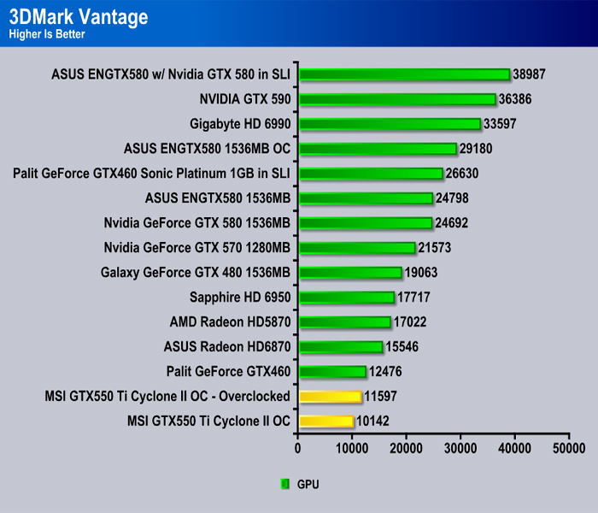The image size is (598, 513).
Task: Click the 0 axis tick label
Action: click(297, 448)
